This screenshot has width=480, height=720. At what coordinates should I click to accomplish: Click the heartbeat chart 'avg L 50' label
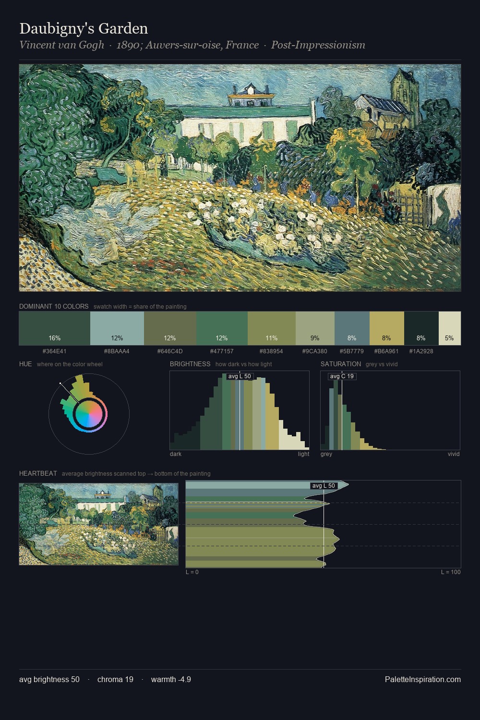324,486
